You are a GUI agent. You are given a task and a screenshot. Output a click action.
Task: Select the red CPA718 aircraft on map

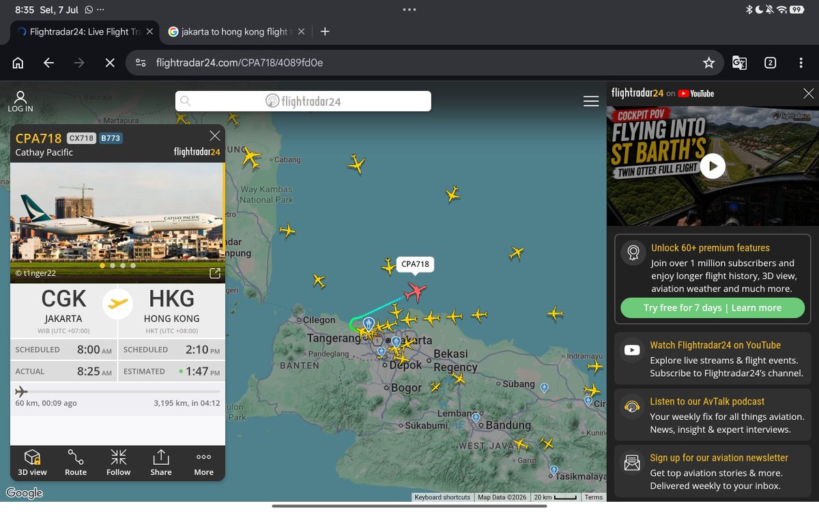click(414, 291)
